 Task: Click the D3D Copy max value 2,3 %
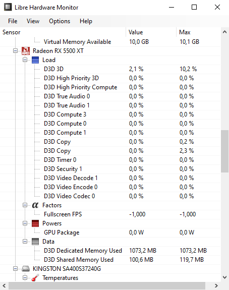pos(187,151)
